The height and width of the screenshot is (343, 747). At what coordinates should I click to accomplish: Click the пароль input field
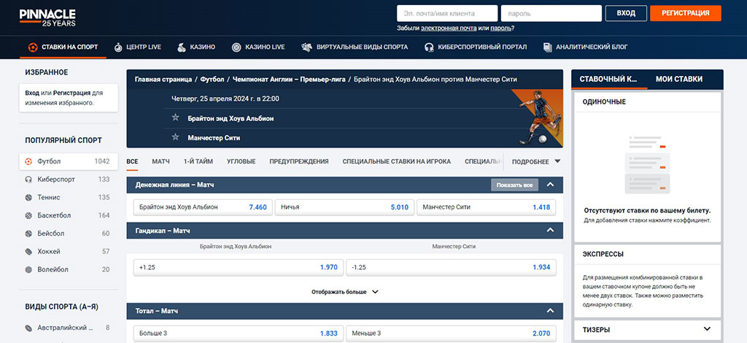point(551,13)
